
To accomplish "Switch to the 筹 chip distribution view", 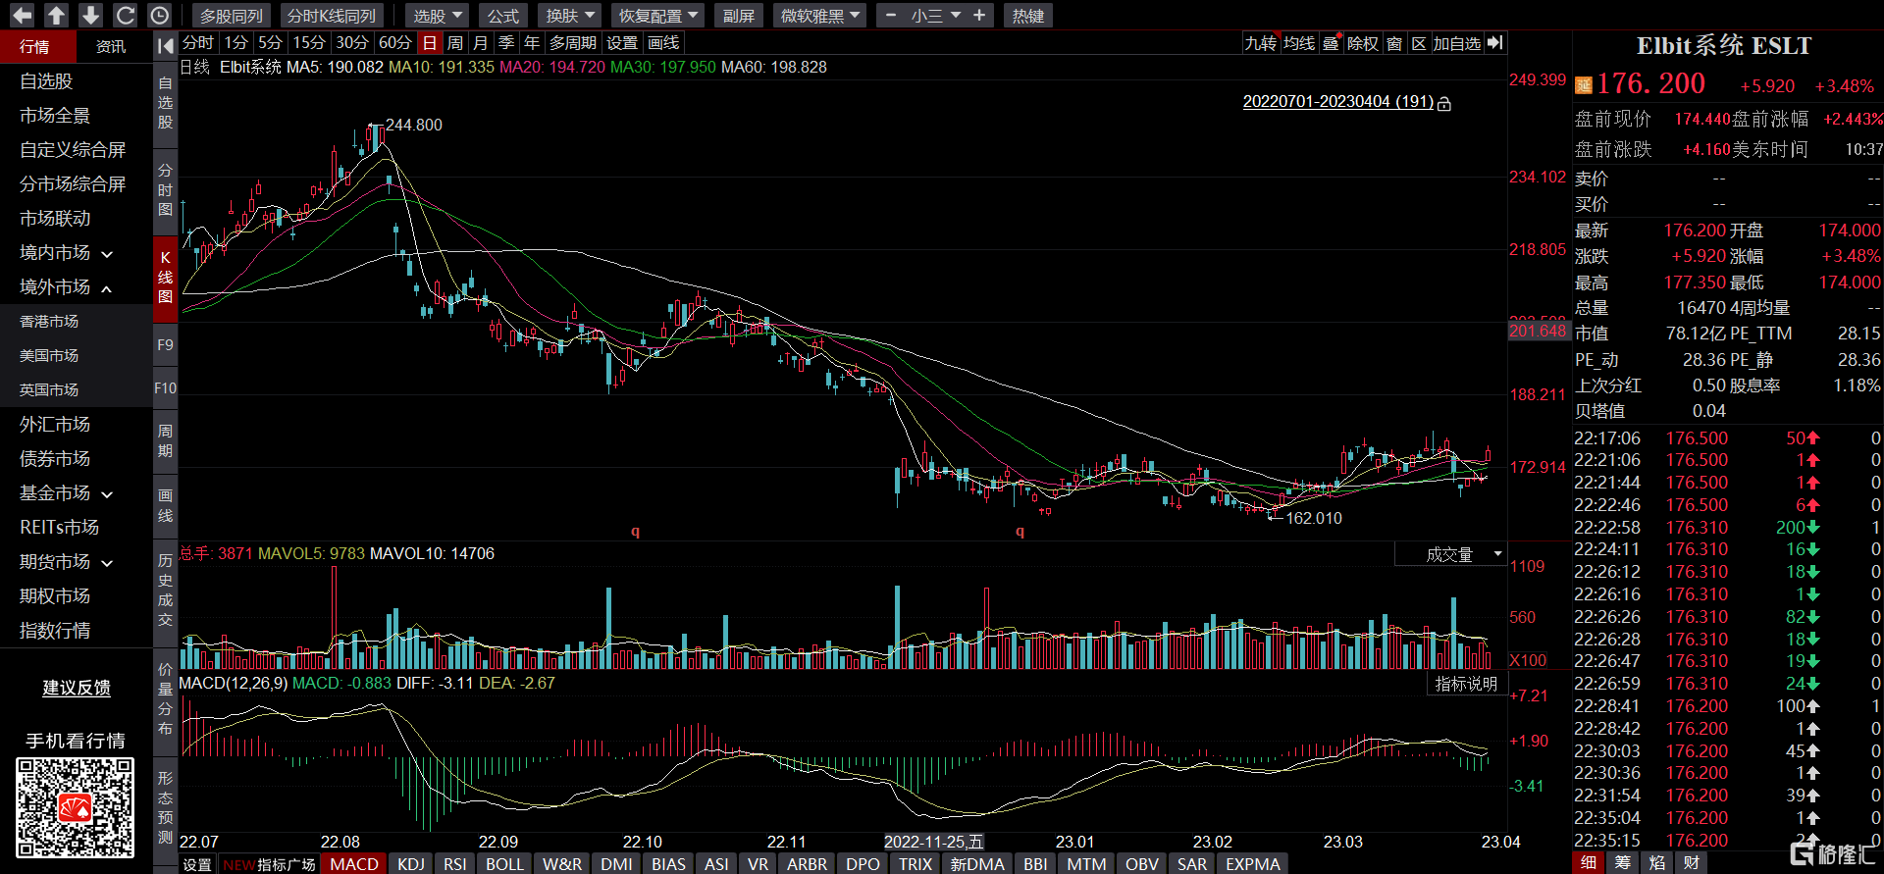I will point(1623,862).
